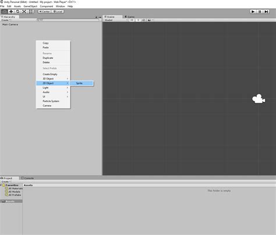Screen dimensions: 276x235
Task: Click the Play button
Action: coord(253,12)
